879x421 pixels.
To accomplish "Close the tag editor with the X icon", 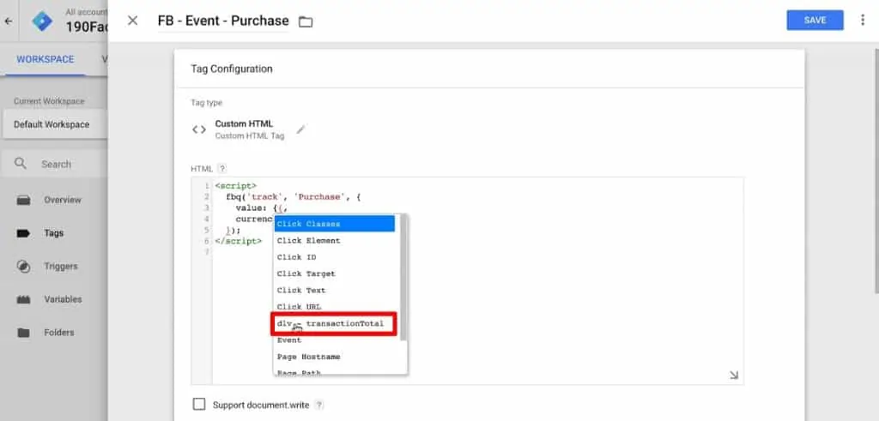I will click(x=132, y=21).
